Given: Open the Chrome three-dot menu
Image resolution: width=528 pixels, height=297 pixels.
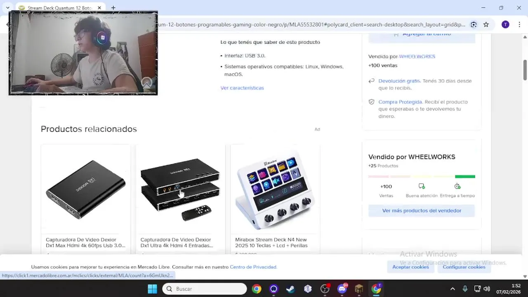Looking at the screenshot, I should (x=519, y=24).
